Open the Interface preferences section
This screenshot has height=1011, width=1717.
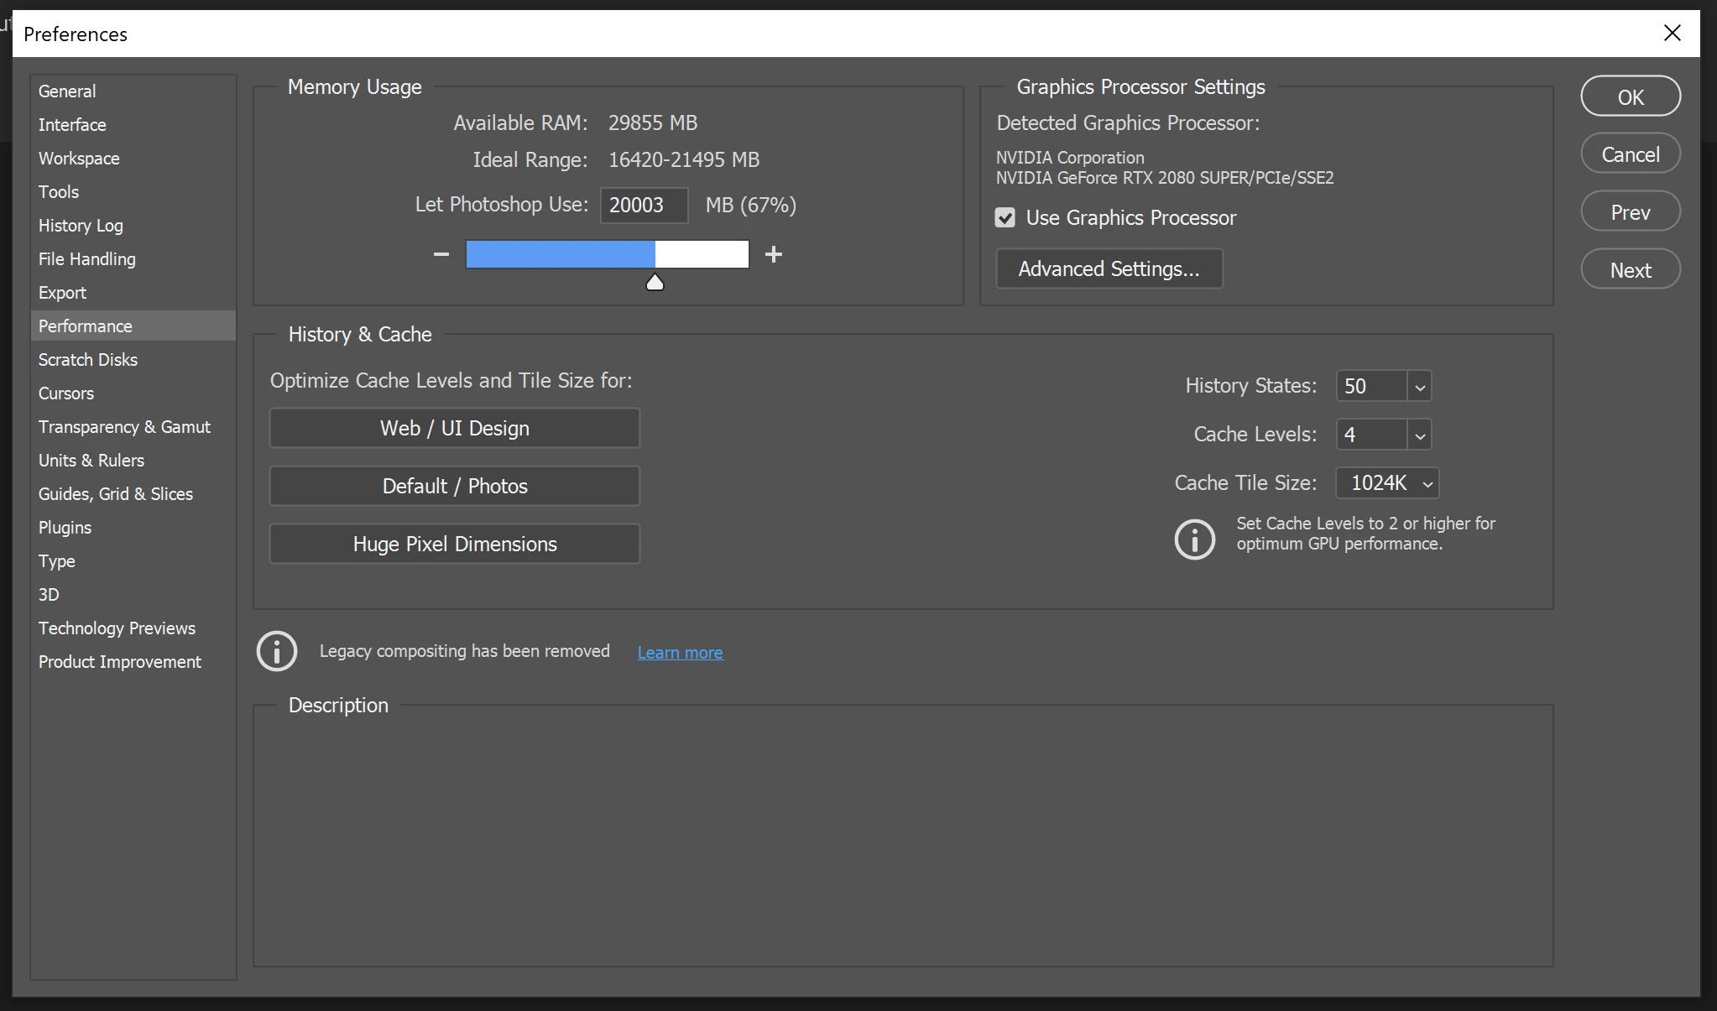tap(72, 125)
